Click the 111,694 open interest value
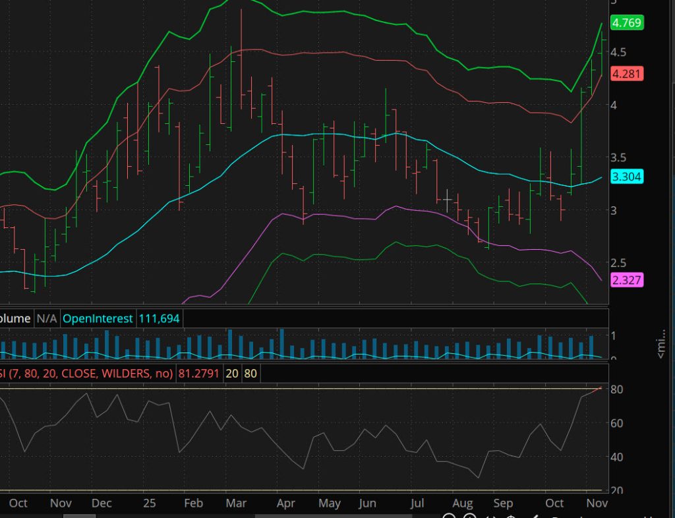The image size is (675, 518). point(159,319)
